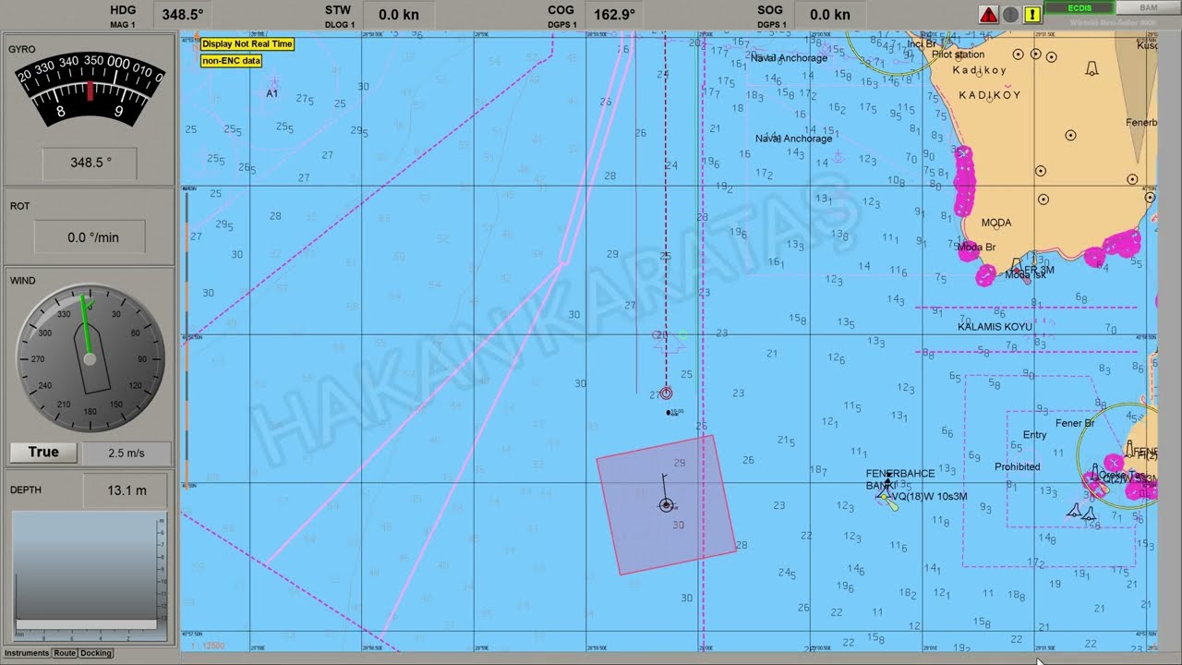Click the gray round indicator beside alarm
Screen dimensions: 1182x665
1010,15
